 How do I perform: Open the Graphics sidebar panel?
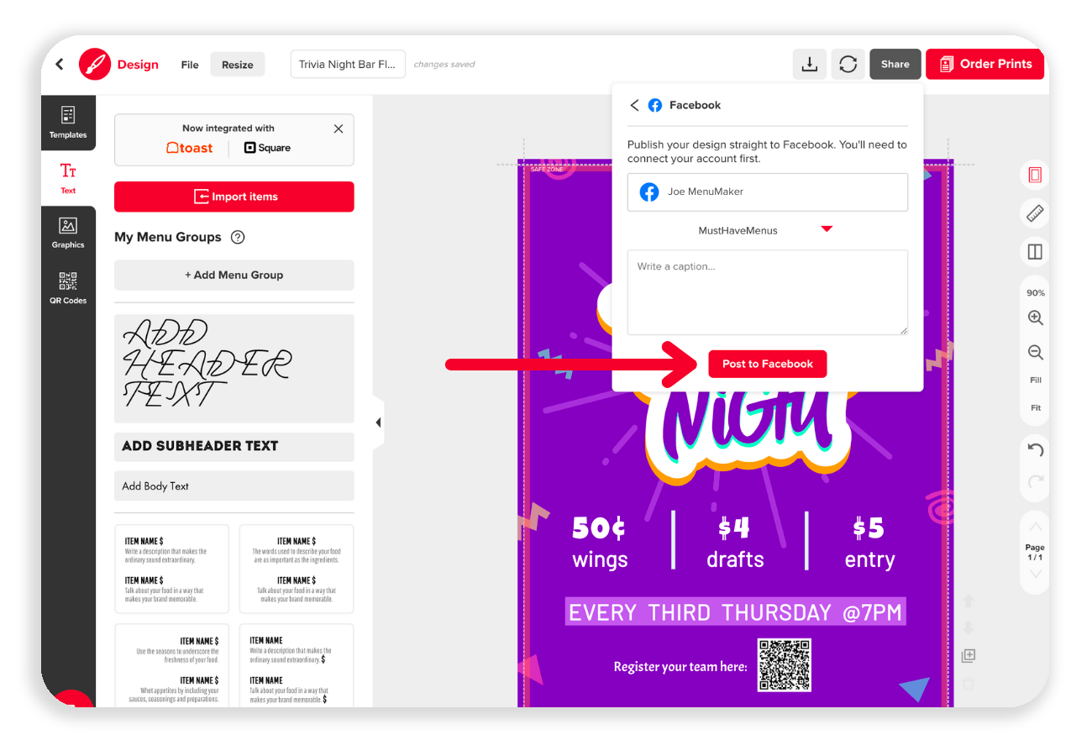(68, 233)
